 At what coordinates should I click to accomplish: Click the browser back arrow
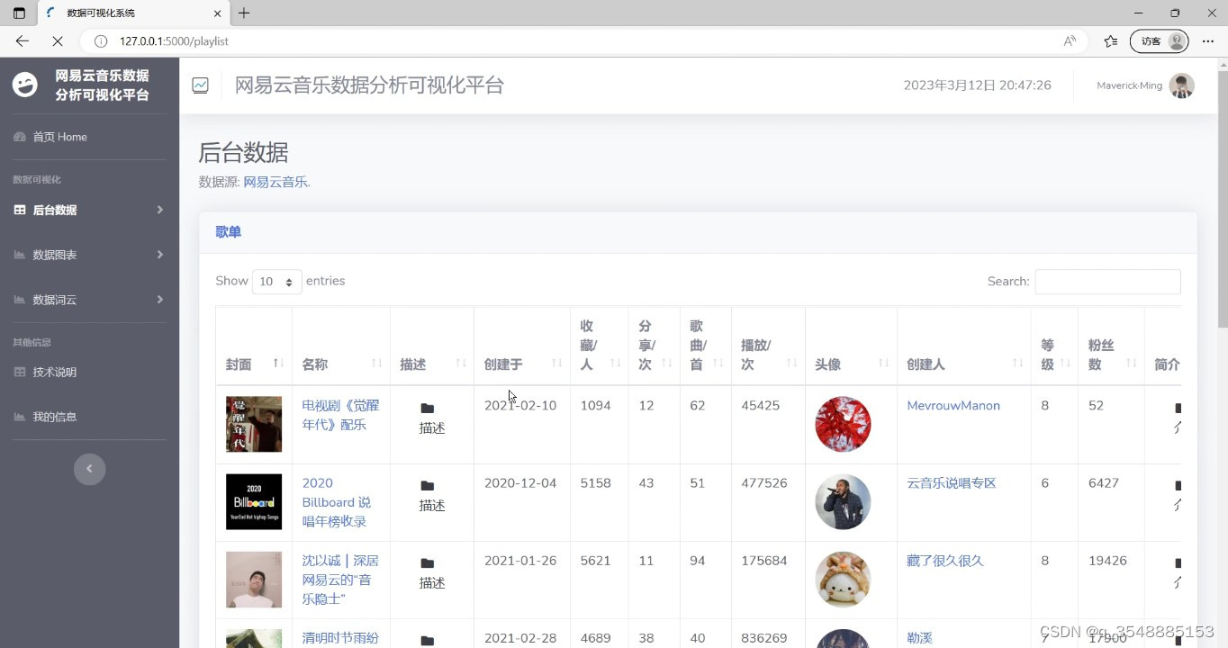[x=23, y=41]
